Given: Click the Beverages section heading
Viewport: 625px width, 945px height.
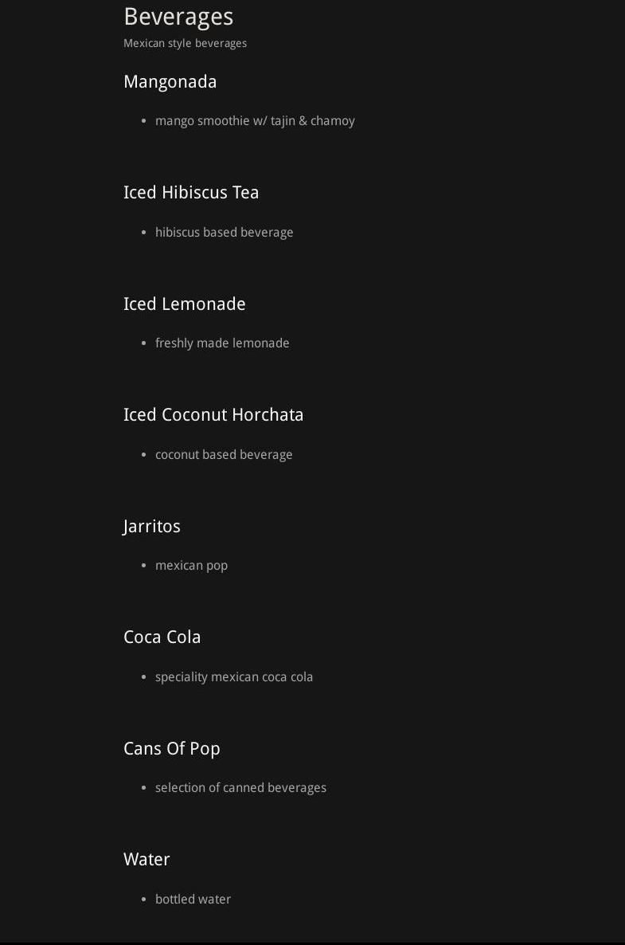Looking at the screenshot, I should (x=178, y=17).
